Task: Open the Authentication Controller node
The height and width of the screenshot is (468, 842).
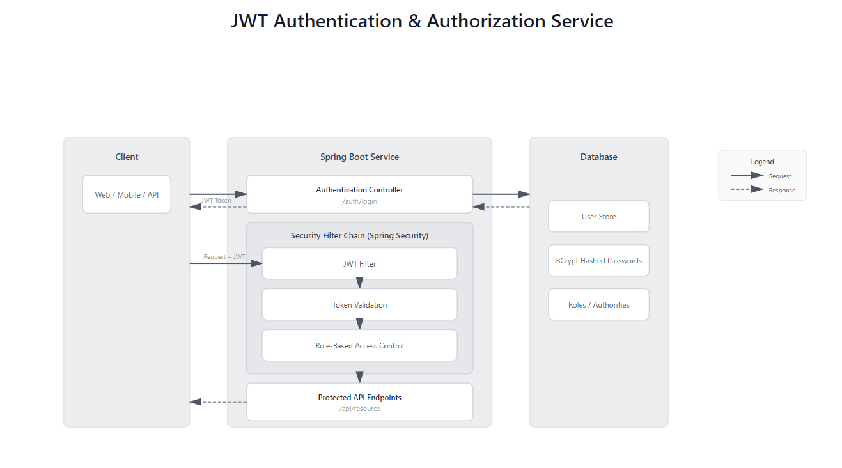Action: click(x=359, y=189)
